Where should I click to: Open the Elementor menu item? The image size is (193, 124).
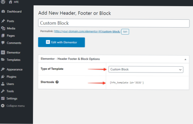pyautogui.click(x=13, y=53)
